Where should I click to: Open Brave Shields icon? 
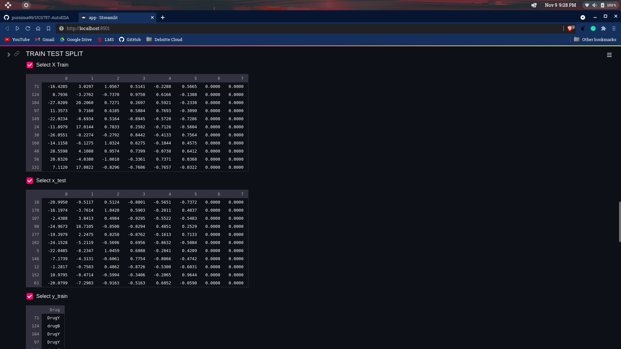click(570, 28)
